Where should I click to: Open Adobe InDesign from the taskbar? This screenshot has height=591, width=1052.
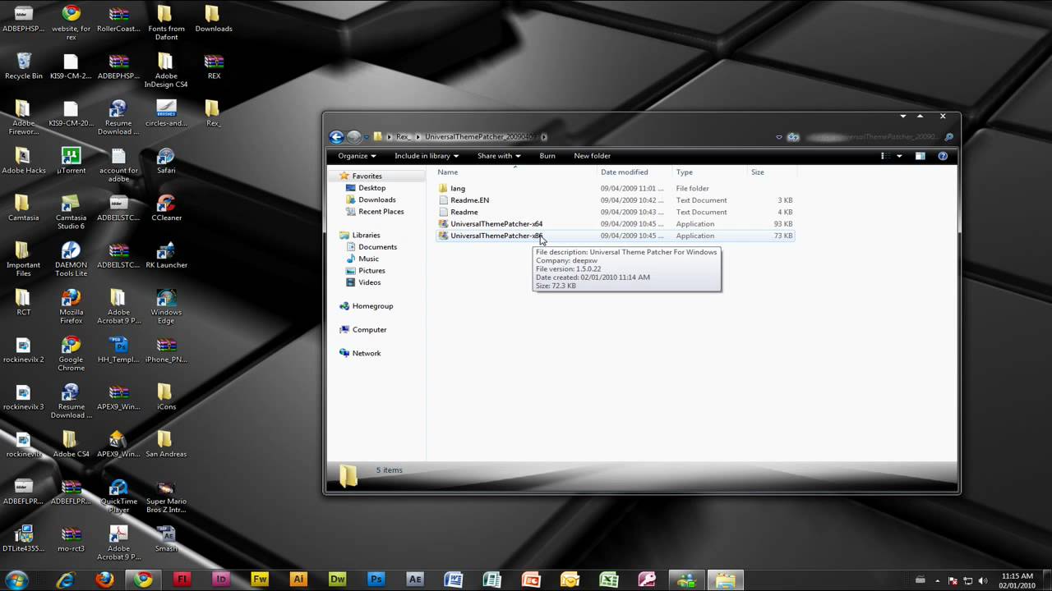(221, 580)
